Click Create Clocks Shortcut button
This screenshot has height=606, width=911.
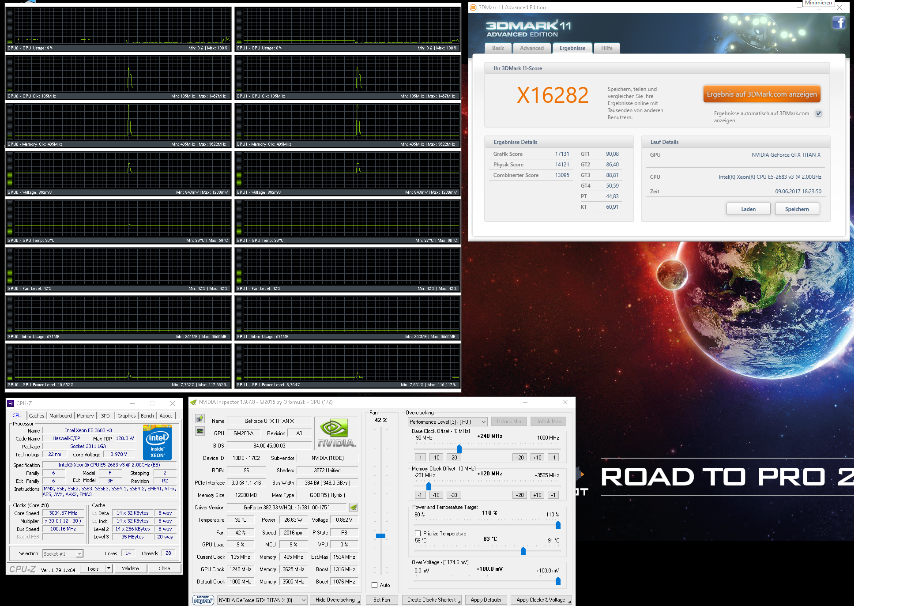click(432, 600)
